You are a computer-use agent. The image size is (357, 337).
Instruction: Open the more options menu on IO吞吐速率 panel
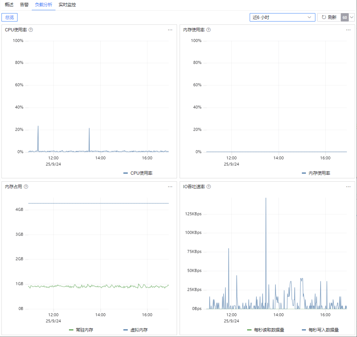tap(348, 187)
